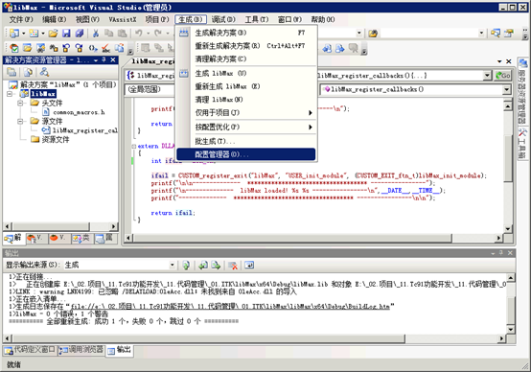Select 生成解决方案 menu entry
The width and height of the screenshot is (531, 372).
tap(246, 33)
